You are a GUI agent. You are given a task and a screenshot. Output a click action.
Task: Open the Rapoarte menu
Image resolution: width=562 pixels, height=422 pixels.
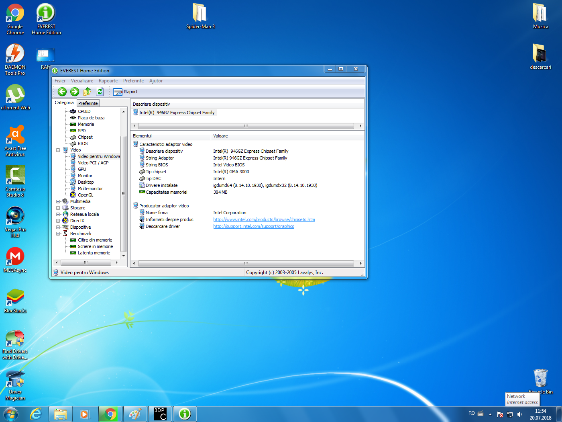pyautogui.click(x=108, y=81)
